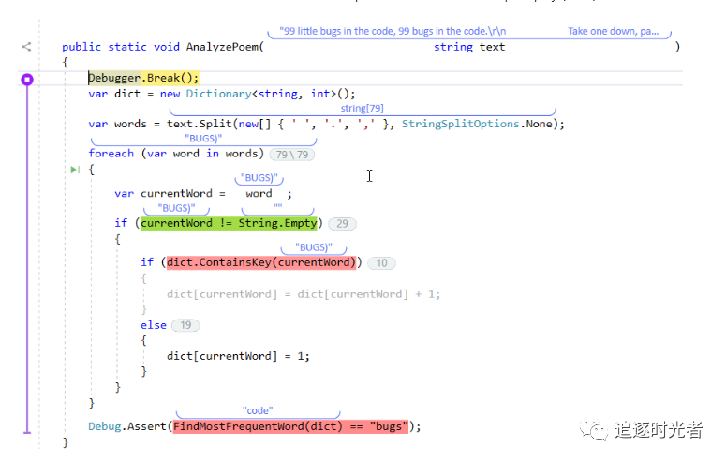The width and height of the screenshot is (726, 461).
Task: Click the green currentWord != String.Empty condition
Action: click(229, 223)
